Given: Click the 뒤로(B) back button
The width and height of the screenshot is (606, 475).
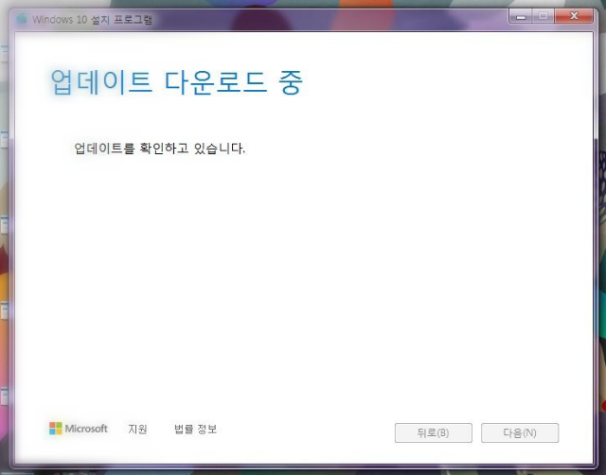Looking at the screenshot, I should 434,433.
